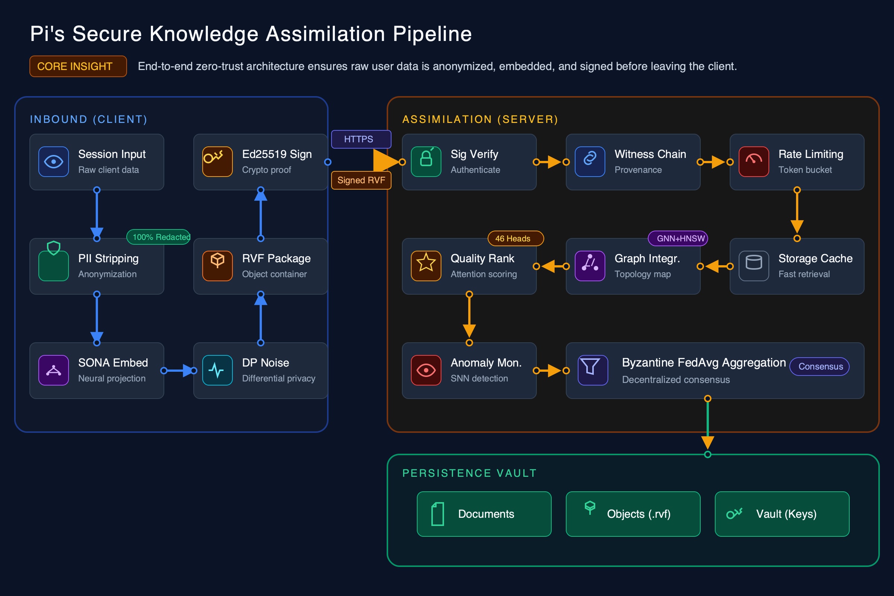Toggle the Signed RVF transfer badge
Screen dimensions: 894x596
[361, 180]
